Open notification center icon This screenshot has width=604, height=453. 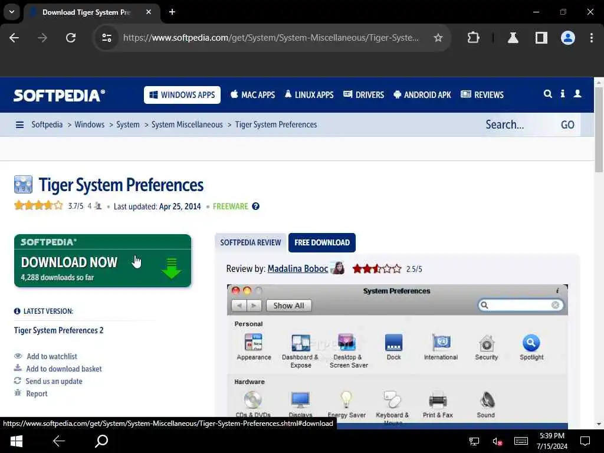(x=585, y=441)
